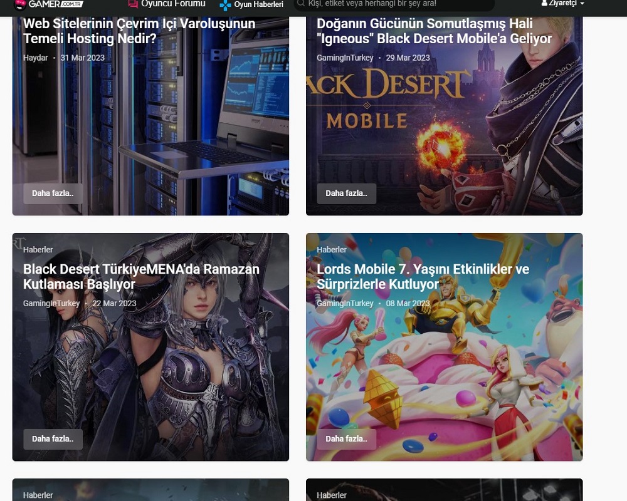This screenshot has width=627, height=501.
Task: Click the search magnifier icon
Action: tap(301, 3)
